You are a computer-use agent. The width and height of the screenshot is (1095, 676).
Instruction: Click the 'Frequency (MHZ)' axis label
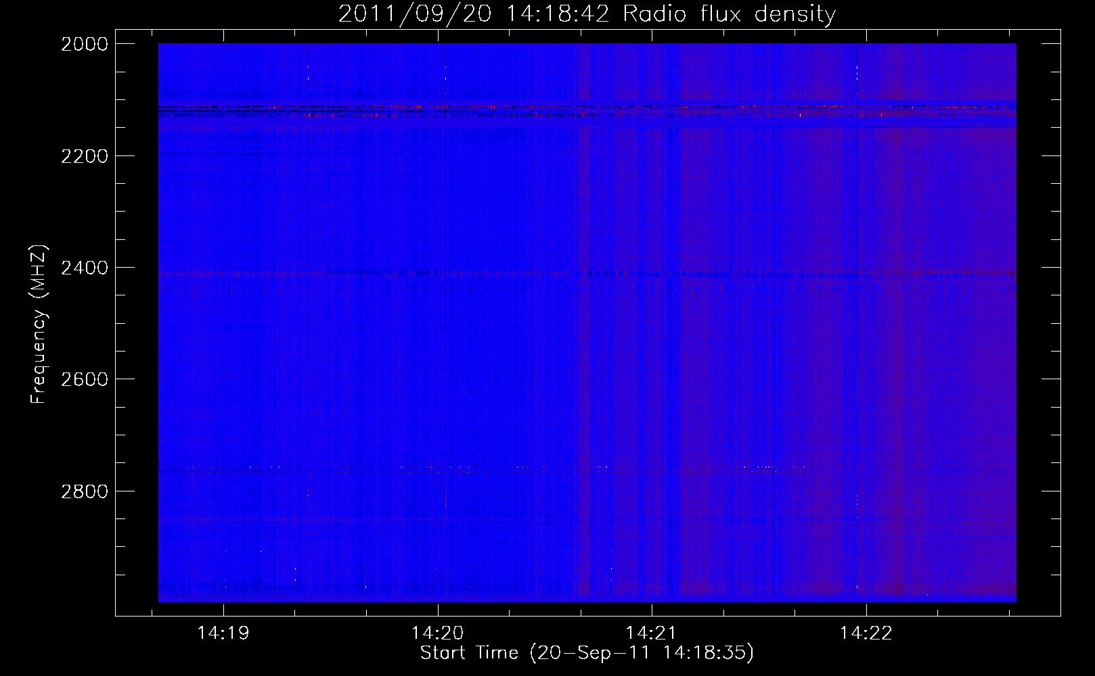pyautogui.click(x=39, y=324)
